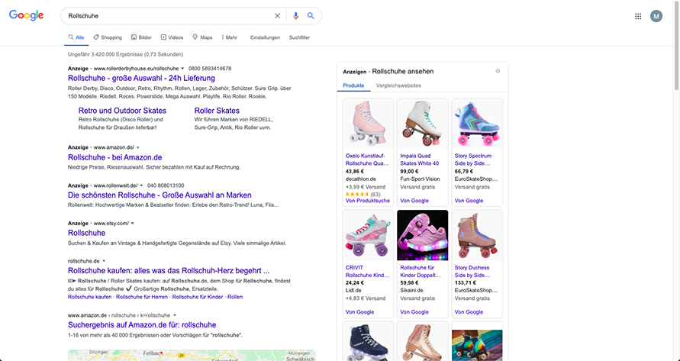Expand the arrow next to rollerderbyhouse.eu URL
This screenshot has width=680, height=361.
coord(182,69)
